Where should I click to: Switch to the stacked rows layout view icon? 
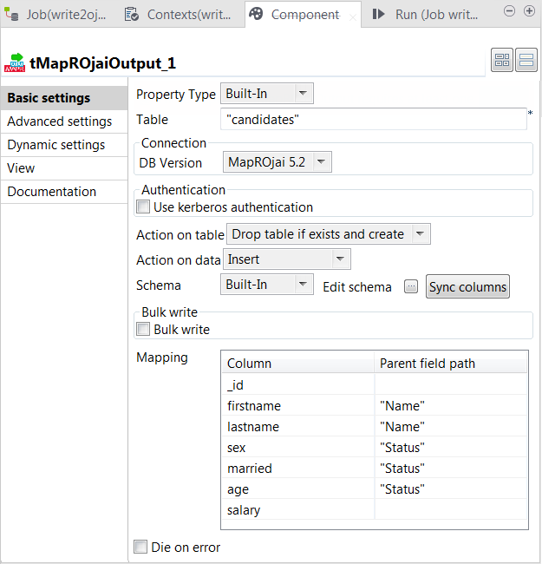point(526,60)
